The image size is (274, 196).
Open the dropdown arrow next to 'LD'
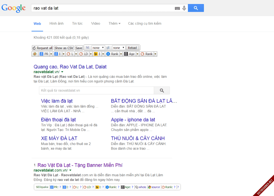tap(91, 54)
